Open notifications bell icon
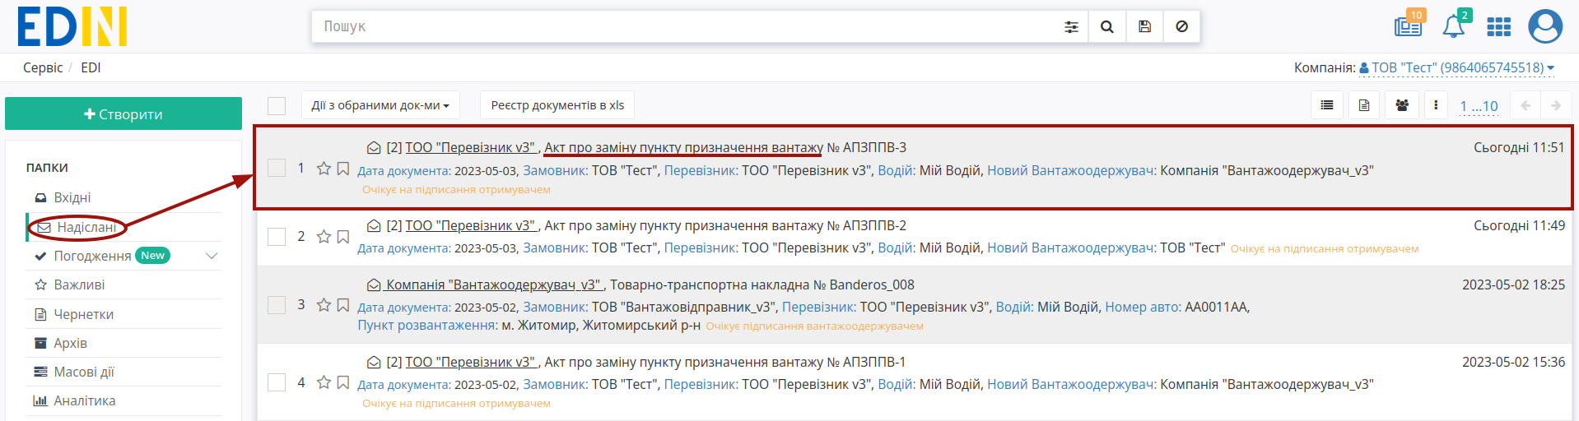 click(1455, 25)
